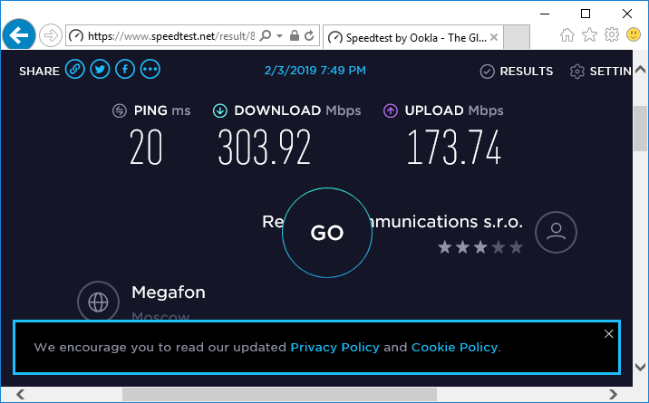649x403 pixels.
Task: Go back with the browser back arrow
Action: click(x=19, y=35)
